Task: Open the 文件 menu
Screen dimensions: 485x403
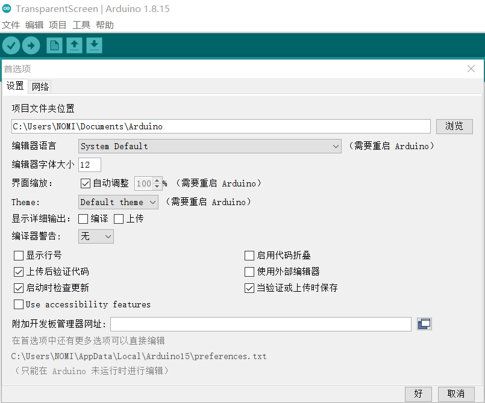Action: tap(11, 25)
